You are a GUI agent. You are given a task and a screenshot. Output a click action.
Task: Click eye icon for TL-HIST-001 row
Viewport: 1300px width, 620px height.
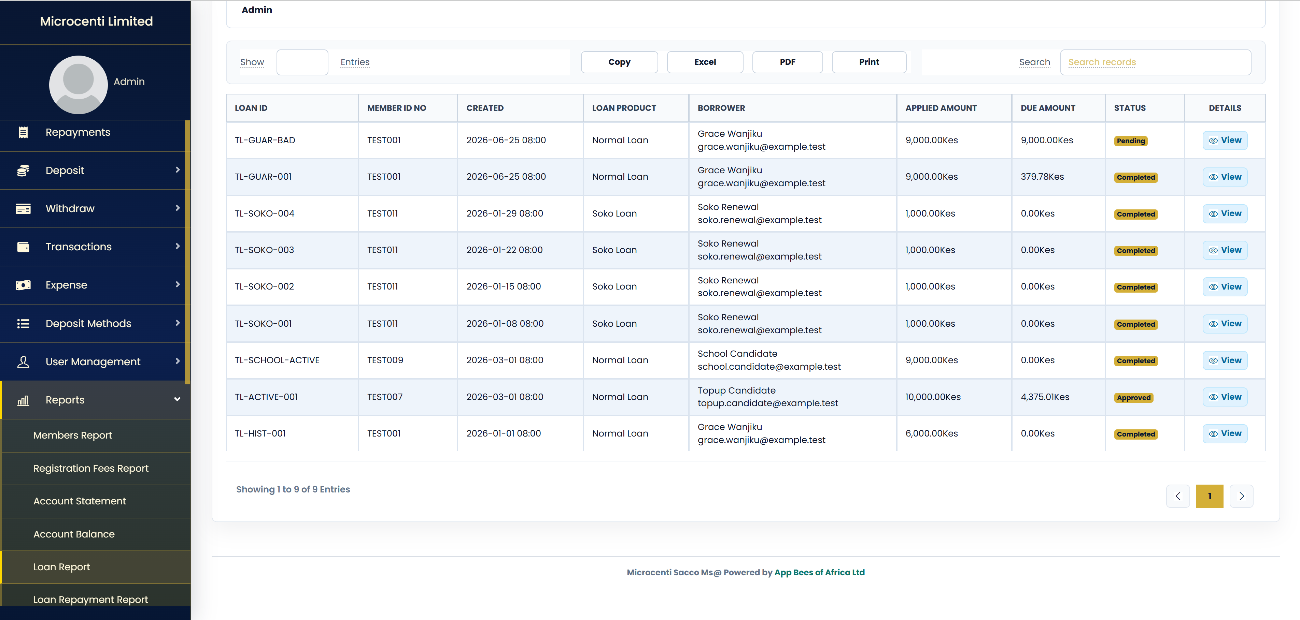pyautogui.click(x=1213, y=433)
